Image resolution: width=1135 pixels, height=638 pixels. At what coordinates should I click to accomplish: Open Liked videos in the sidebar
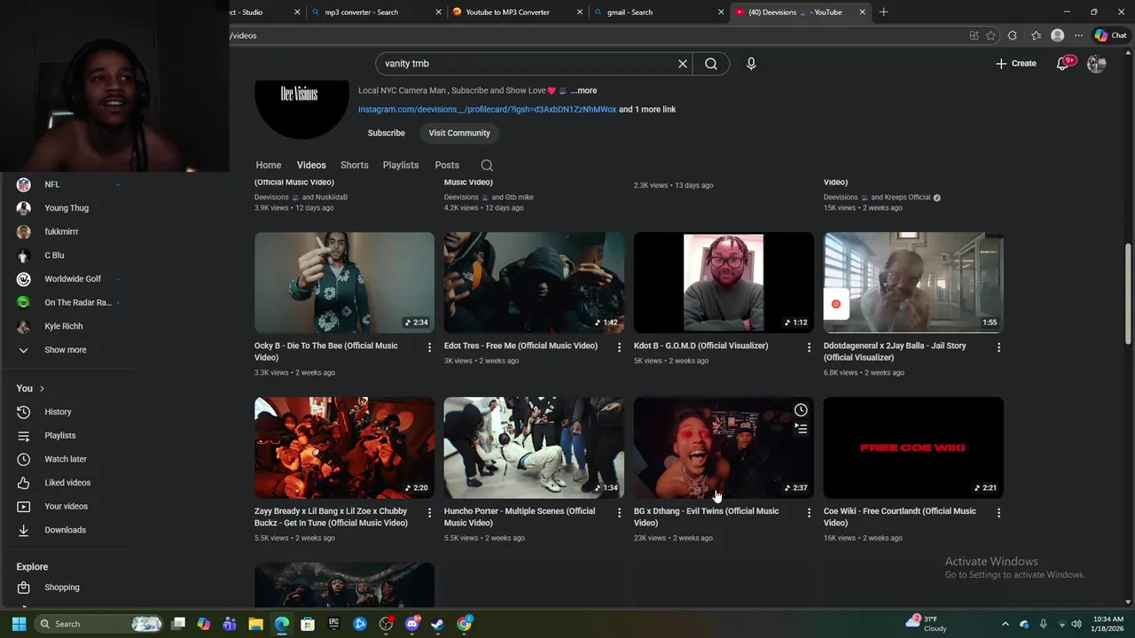click(x=67, y=483)
